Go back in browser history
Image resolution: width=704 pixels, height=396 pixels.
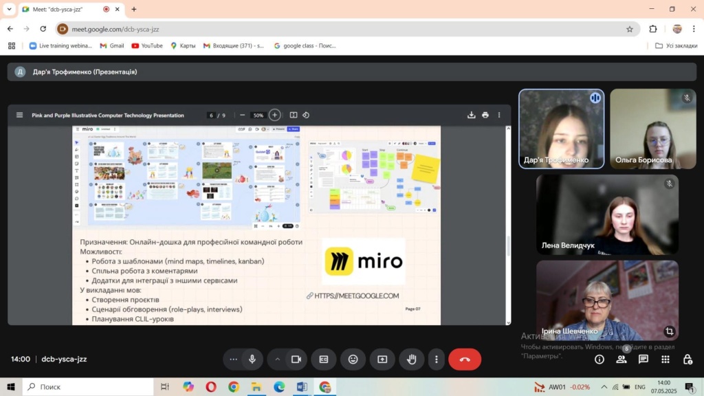pos(10,29)
